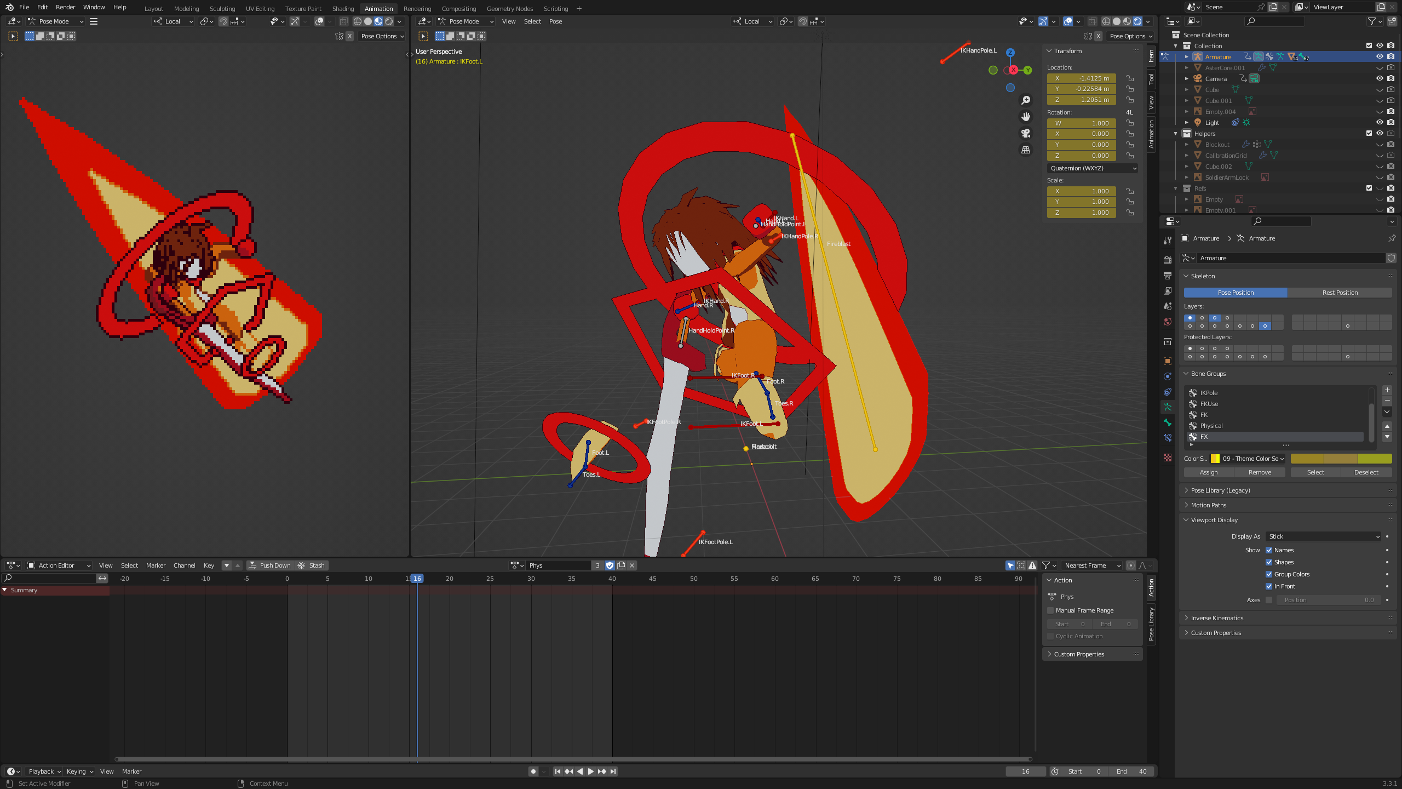
Task: Click the Rest Position button
Action: [1340, 293]
